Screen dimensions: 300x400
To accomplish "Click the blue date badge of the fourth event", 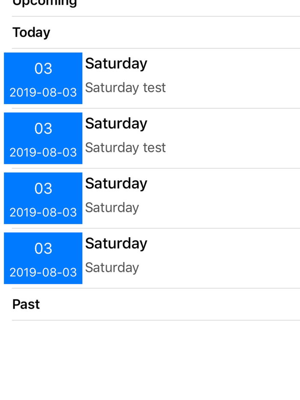I will coord(43,258).
